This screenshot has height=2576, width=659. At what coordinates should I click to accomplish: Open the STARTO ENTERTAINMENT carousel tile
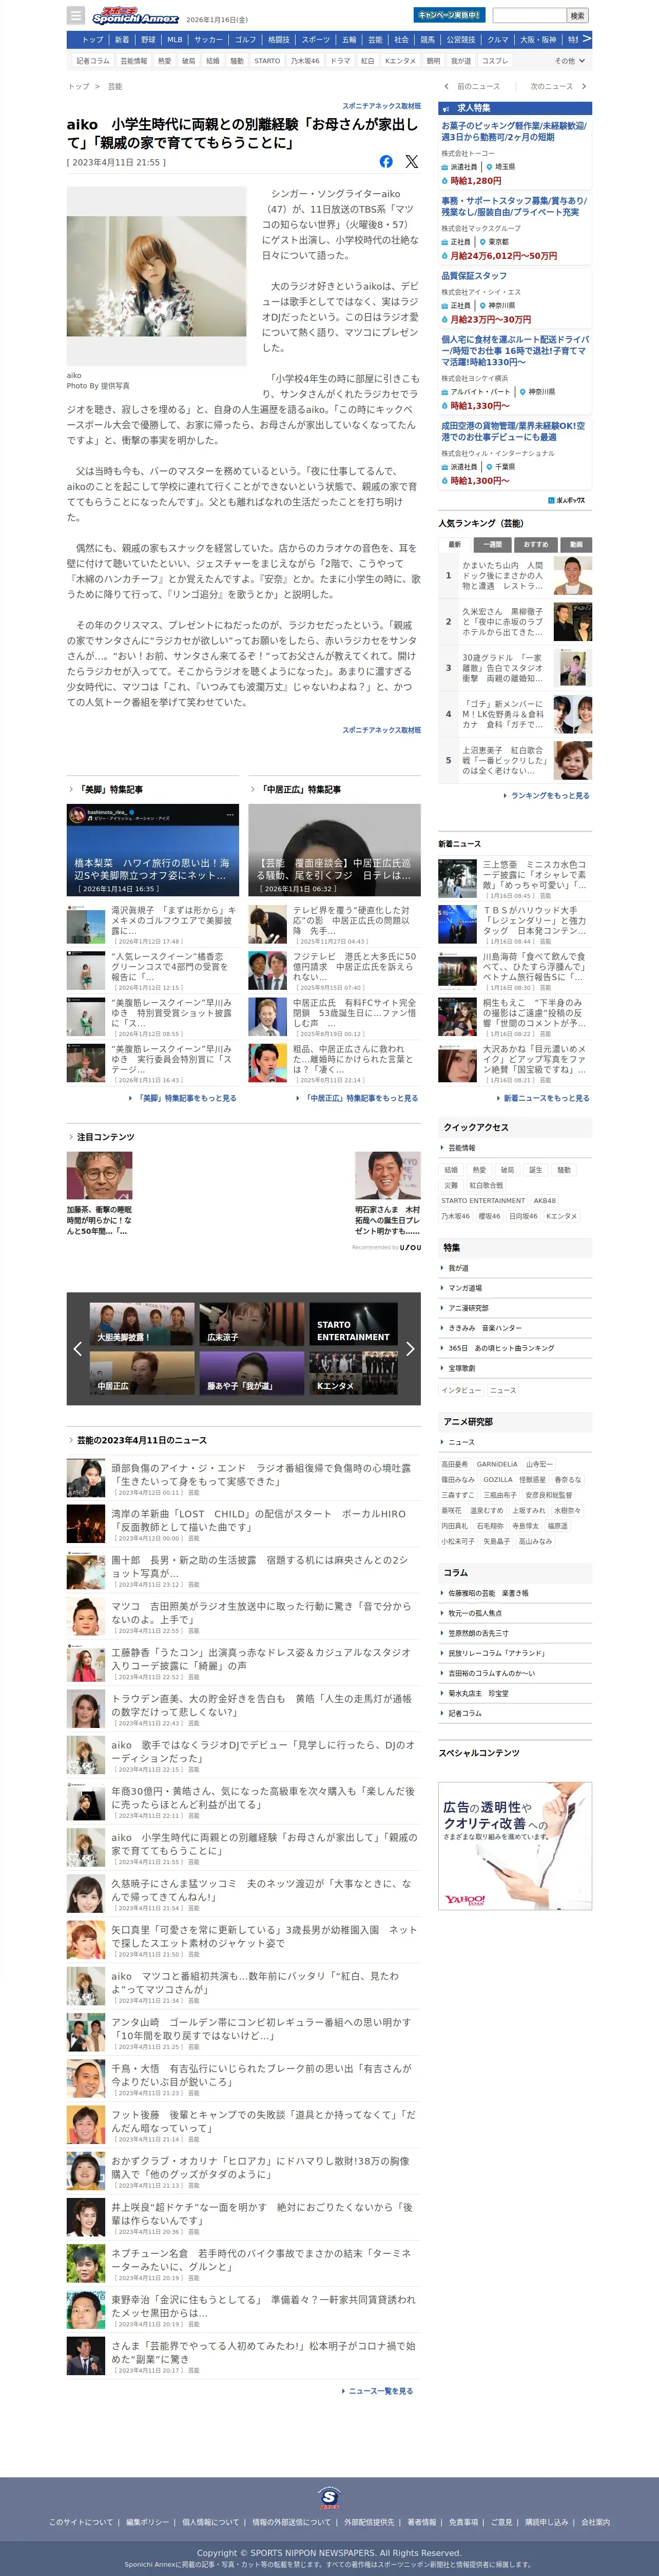(354, 1323)
